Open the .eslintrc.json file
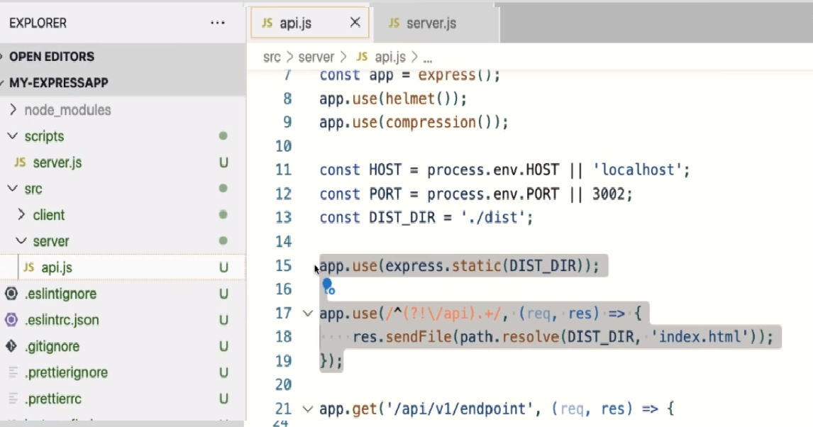Screen dimensions: 813x427 [61, 320]
